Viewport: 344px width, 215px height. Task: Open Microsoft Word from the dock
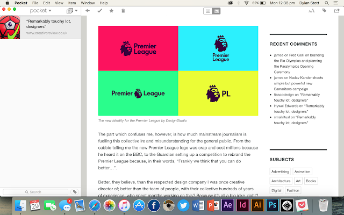[198, 205]
